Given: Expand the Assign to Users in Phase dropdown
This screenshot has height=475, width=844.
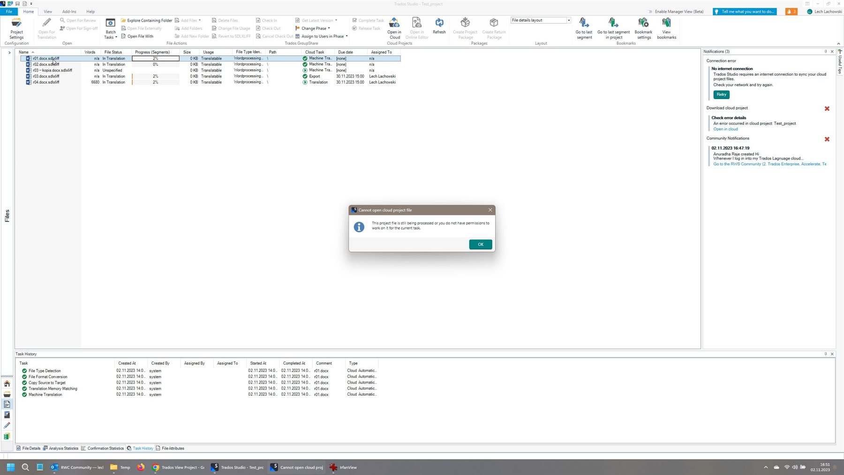Looking at the screenshot, I should (347, 36).
